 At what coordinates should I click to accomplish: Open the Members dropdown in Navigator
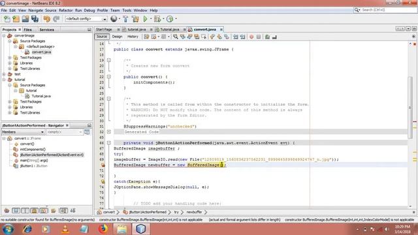tap(23, 132)
